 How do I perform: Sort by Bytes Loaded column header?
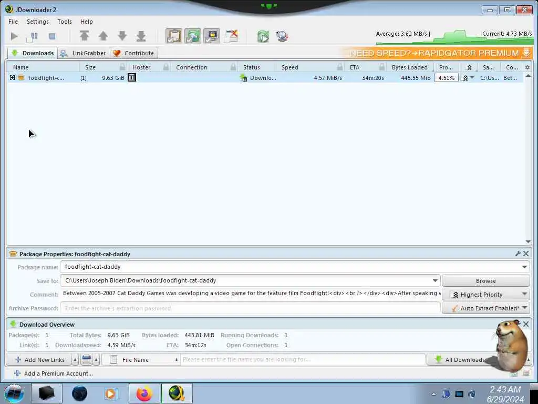coord(410,67)
